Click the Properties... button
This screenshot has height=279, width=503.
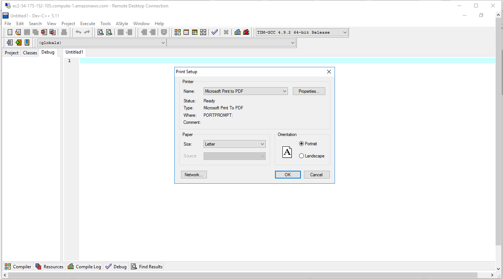click(309, 91)
